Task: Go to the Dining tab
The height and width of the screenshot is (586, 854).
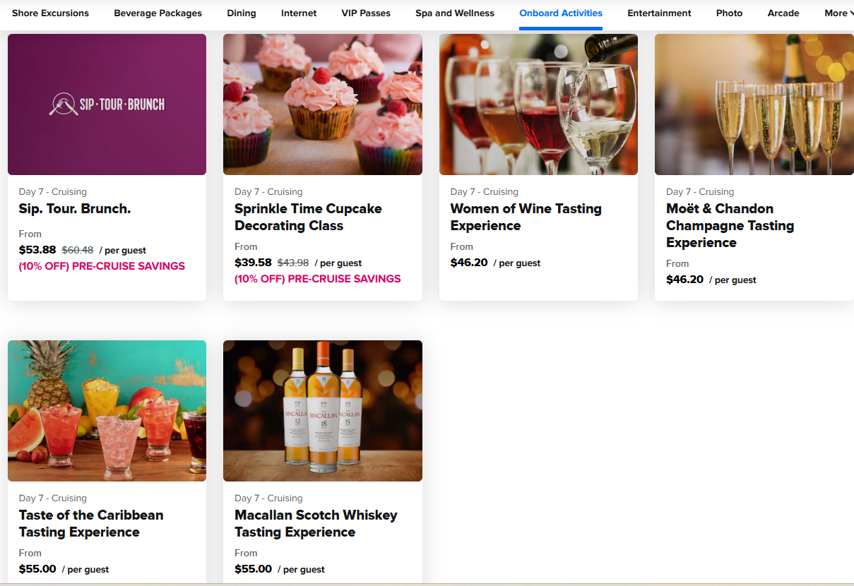Action: [x=242, y=13]
